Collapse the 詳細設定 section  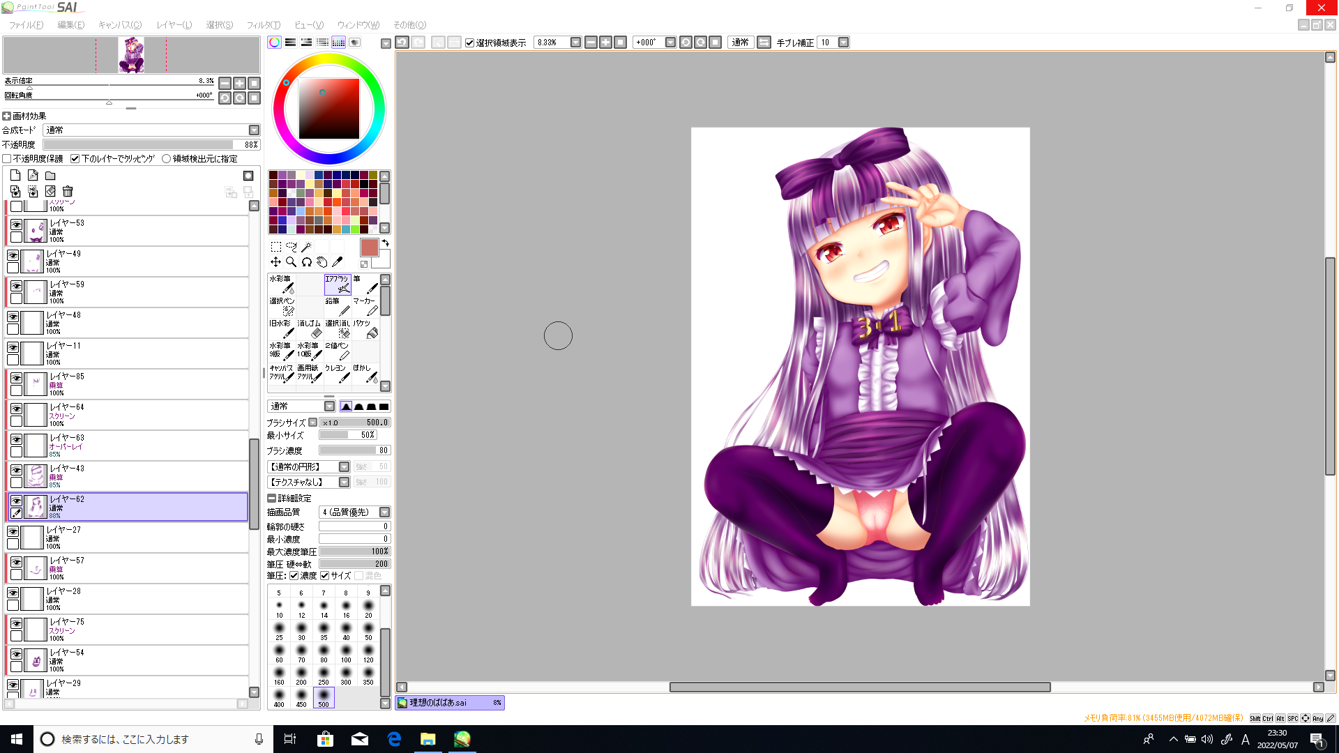pyautogui.click(x=271, y=499)
